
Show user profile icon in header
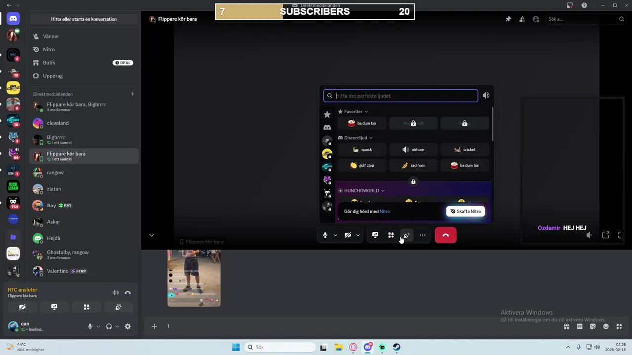[x=536, y=19]
